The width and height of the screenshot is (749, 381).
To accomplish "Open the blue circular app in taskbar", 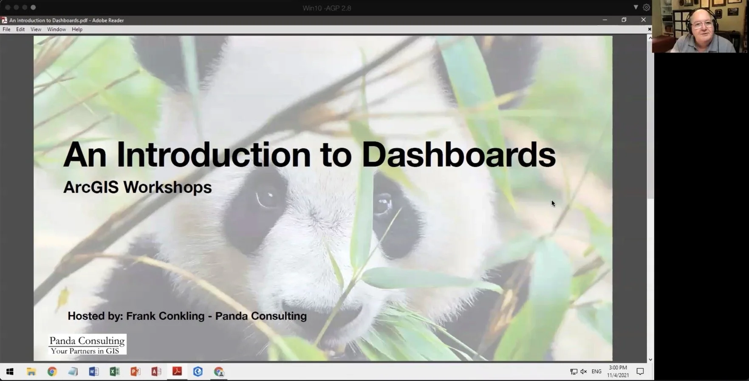I will pos(198,372).
